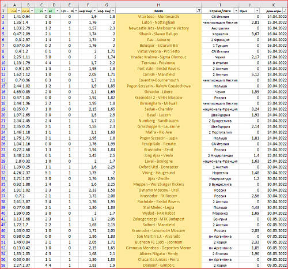The image size is (288, 269).
Task: Select column C by its header
Action: (41, 5)
